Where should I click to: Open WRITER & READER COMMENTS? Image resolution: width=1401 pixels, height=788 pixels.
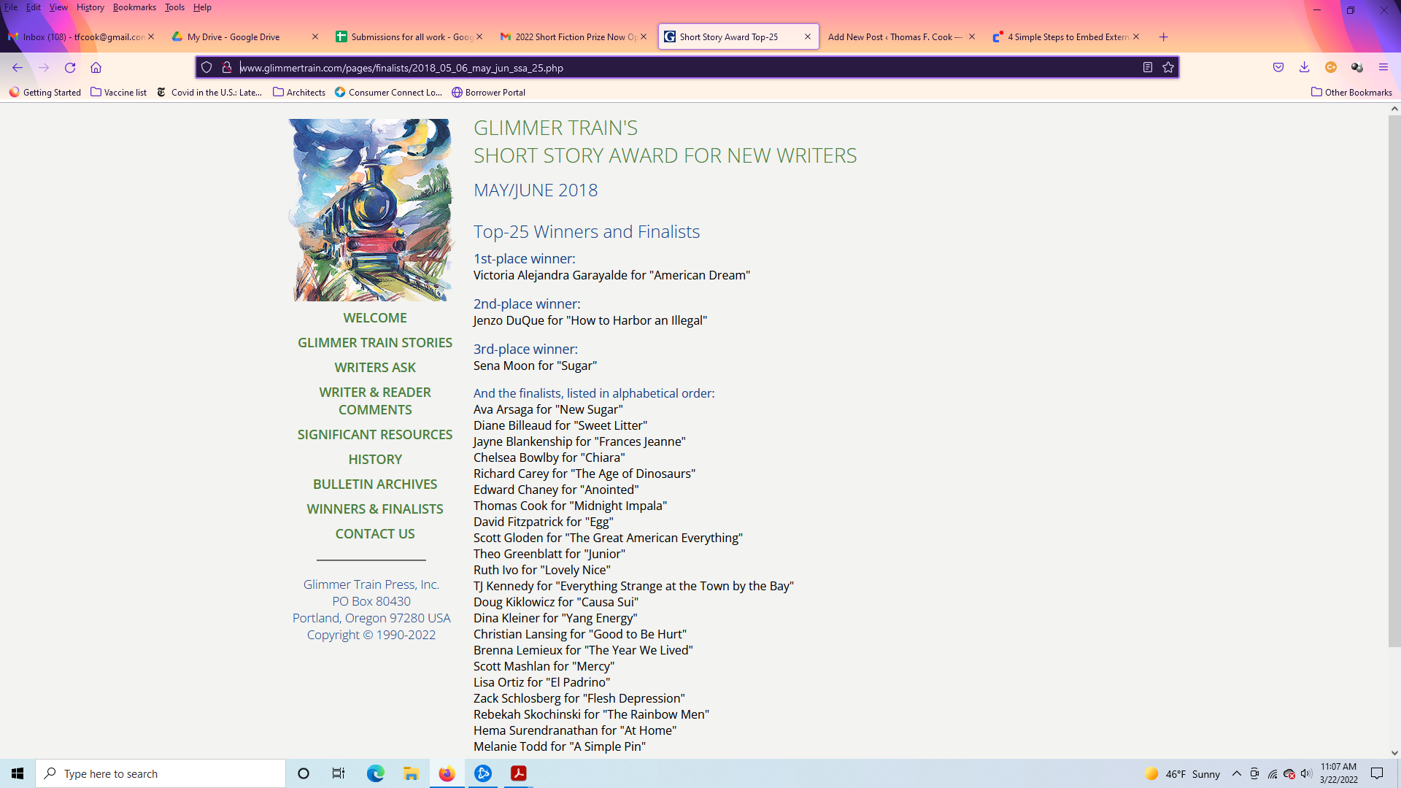375,401
